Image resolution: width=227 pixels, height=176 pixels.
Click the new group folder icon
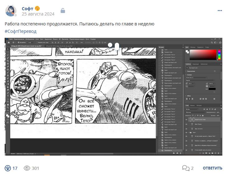pyautogui.click(x=212, y=153)
